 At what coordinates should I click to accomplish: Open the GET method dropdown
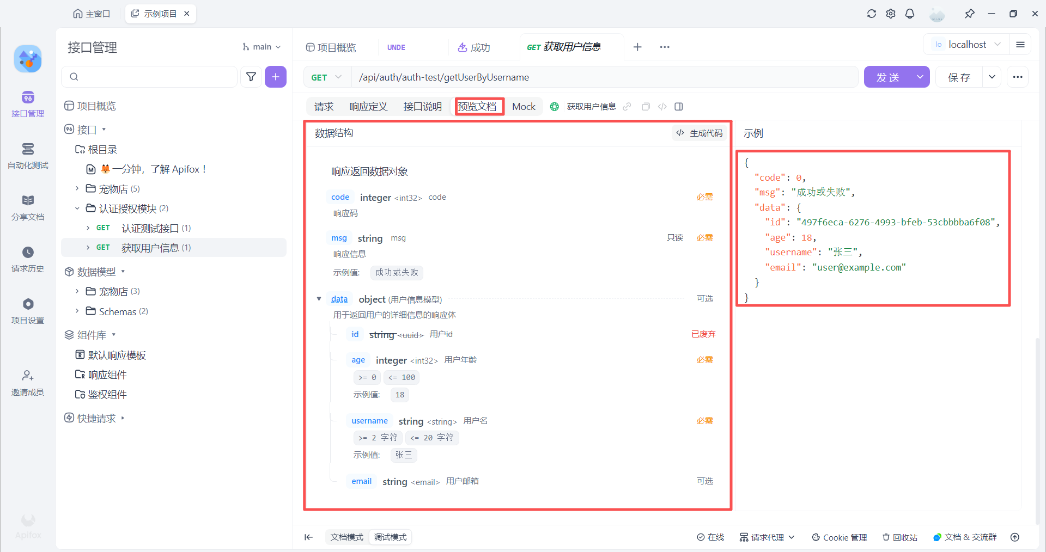tap(326, 77)
